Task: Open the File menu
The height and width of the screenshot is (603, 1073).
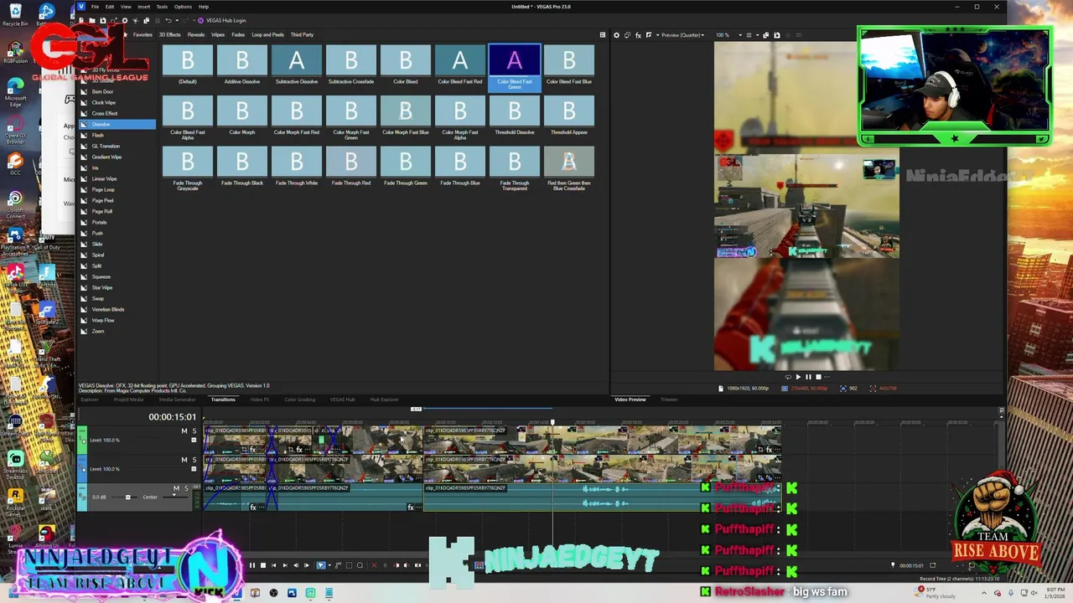Action: [95, 7]
